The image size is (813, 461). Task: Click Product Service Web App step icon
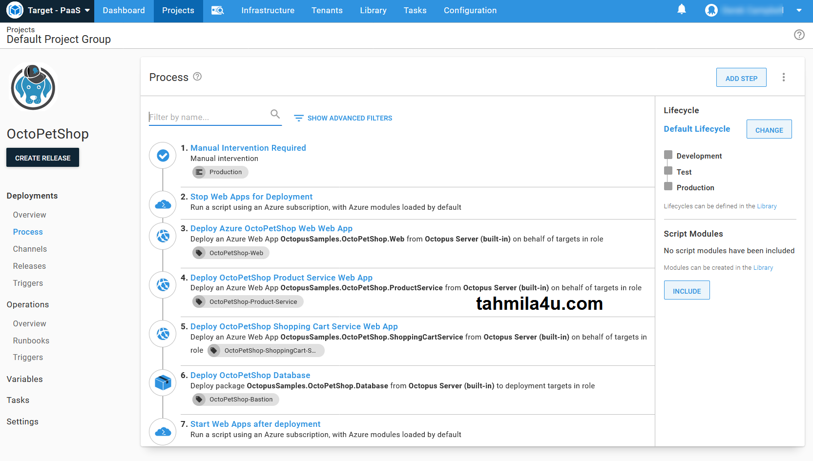(163, 285)
